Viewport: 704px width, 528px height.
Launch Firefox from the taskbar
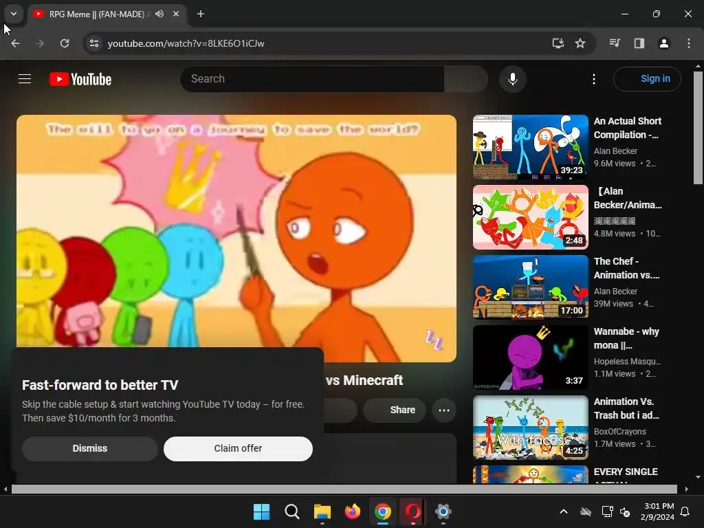coord(353,511)
